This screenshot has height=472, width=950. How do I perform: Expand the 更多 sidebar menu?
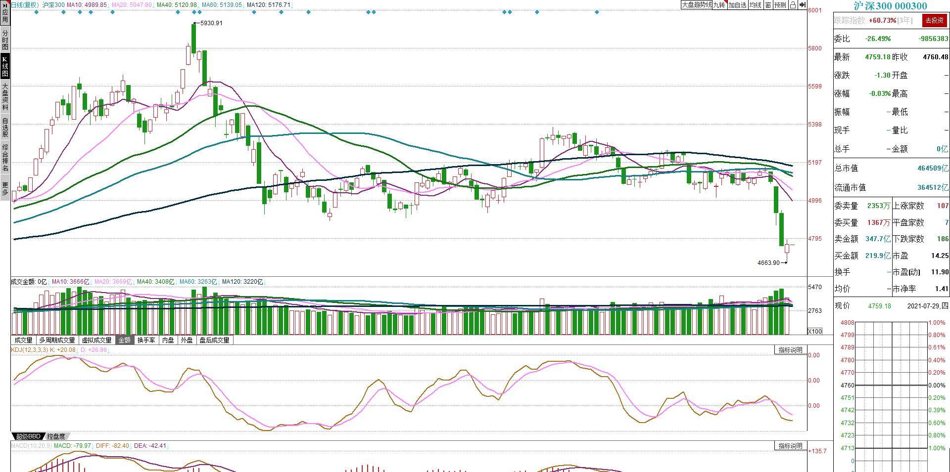point(5,188)
